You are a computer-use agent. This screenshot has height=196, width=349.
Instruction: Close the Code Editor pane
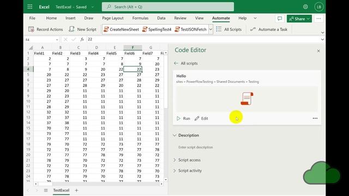[318, 51]
